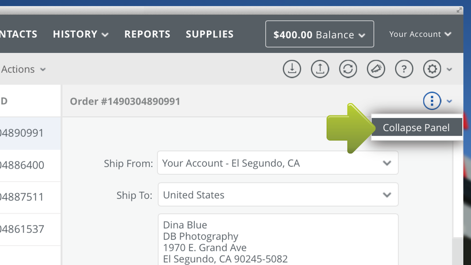The height and width of the screenshot is (265, 471).
Task: Open the History menu
Action: point(81,34)
